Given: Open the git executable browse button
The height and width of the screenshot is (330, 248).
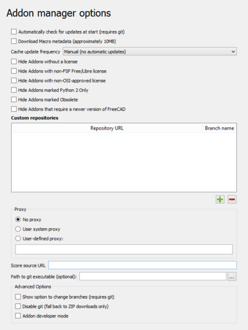Looking at the screenshot, I should [x=232, y=277].
